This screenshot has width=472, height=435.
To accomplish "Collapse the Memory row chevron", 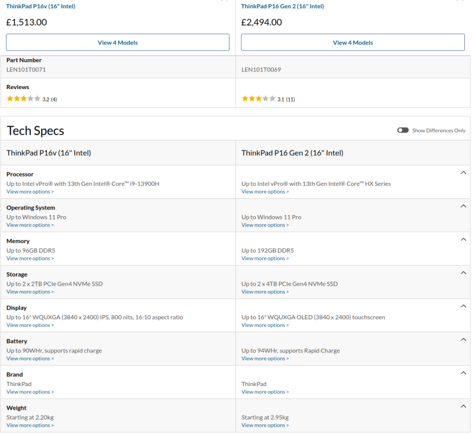I will click(x=463, y=240).
